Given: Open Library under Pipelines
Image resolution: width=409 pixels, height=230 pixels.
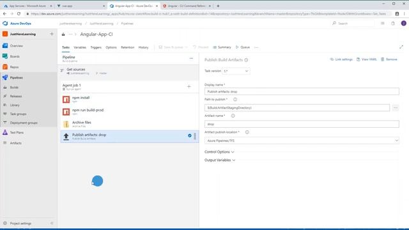Looking at the screenshot, I should 15,105.
